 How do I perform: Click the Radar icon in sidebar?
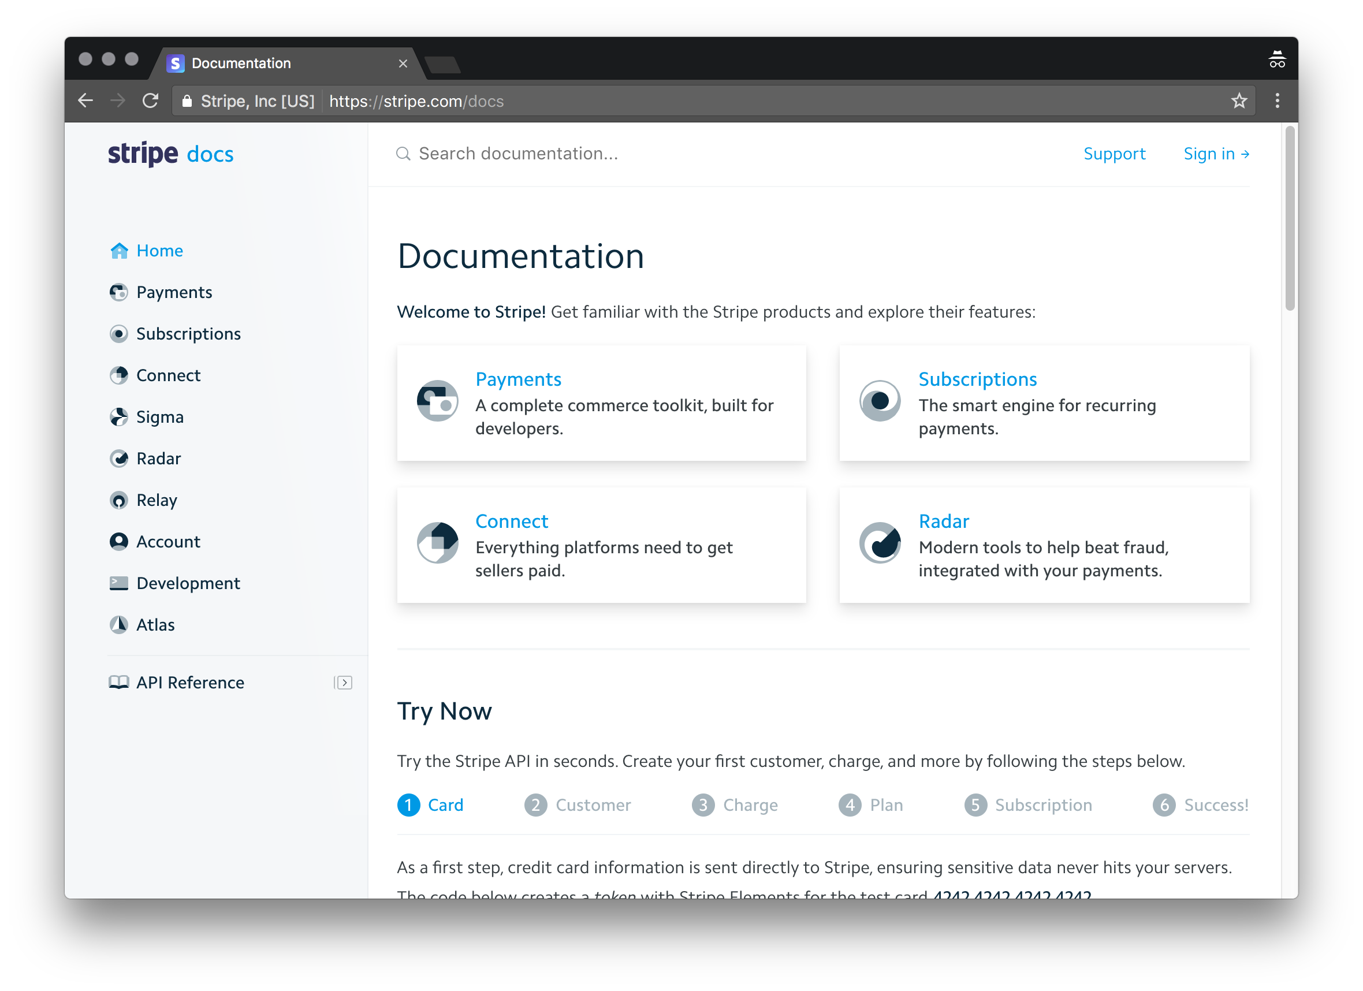(x=119, y=458)
